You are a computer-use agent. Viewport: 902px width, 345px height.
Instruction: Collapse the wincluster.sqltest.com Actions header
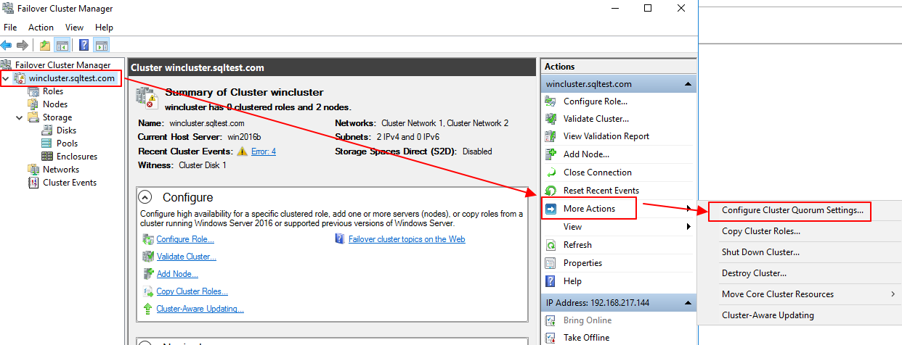[687, 84]
